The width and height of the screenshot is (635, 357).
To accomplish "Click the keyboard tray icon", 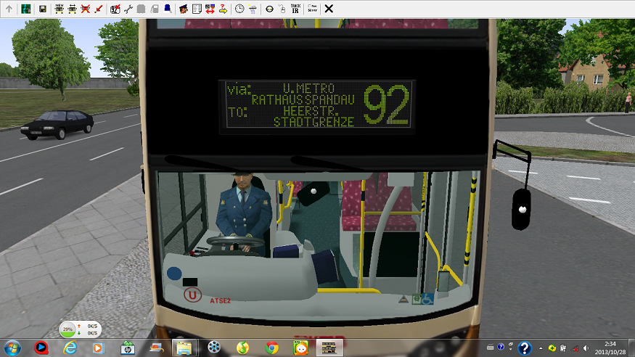I will point(490,347).
